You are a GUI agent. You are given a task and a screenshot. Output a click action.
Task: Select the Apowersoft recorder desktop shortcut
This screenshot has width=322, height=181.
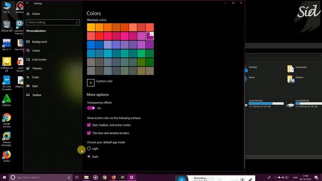[x=19, y=27]
